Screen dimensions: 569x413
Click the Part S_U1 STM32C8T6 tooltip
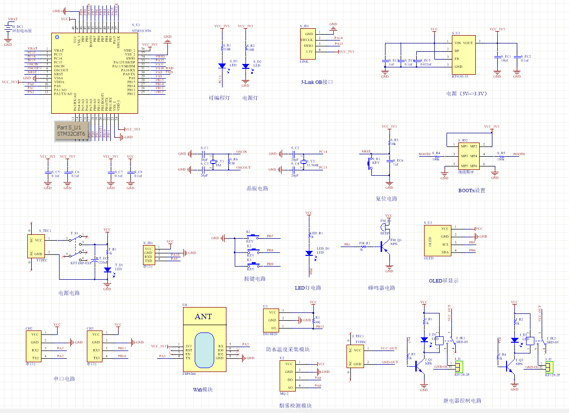[x=71, y=130]
